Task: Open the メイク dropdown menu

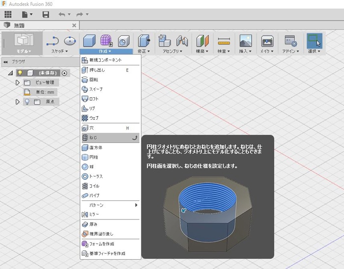Action: coord(267,51)
